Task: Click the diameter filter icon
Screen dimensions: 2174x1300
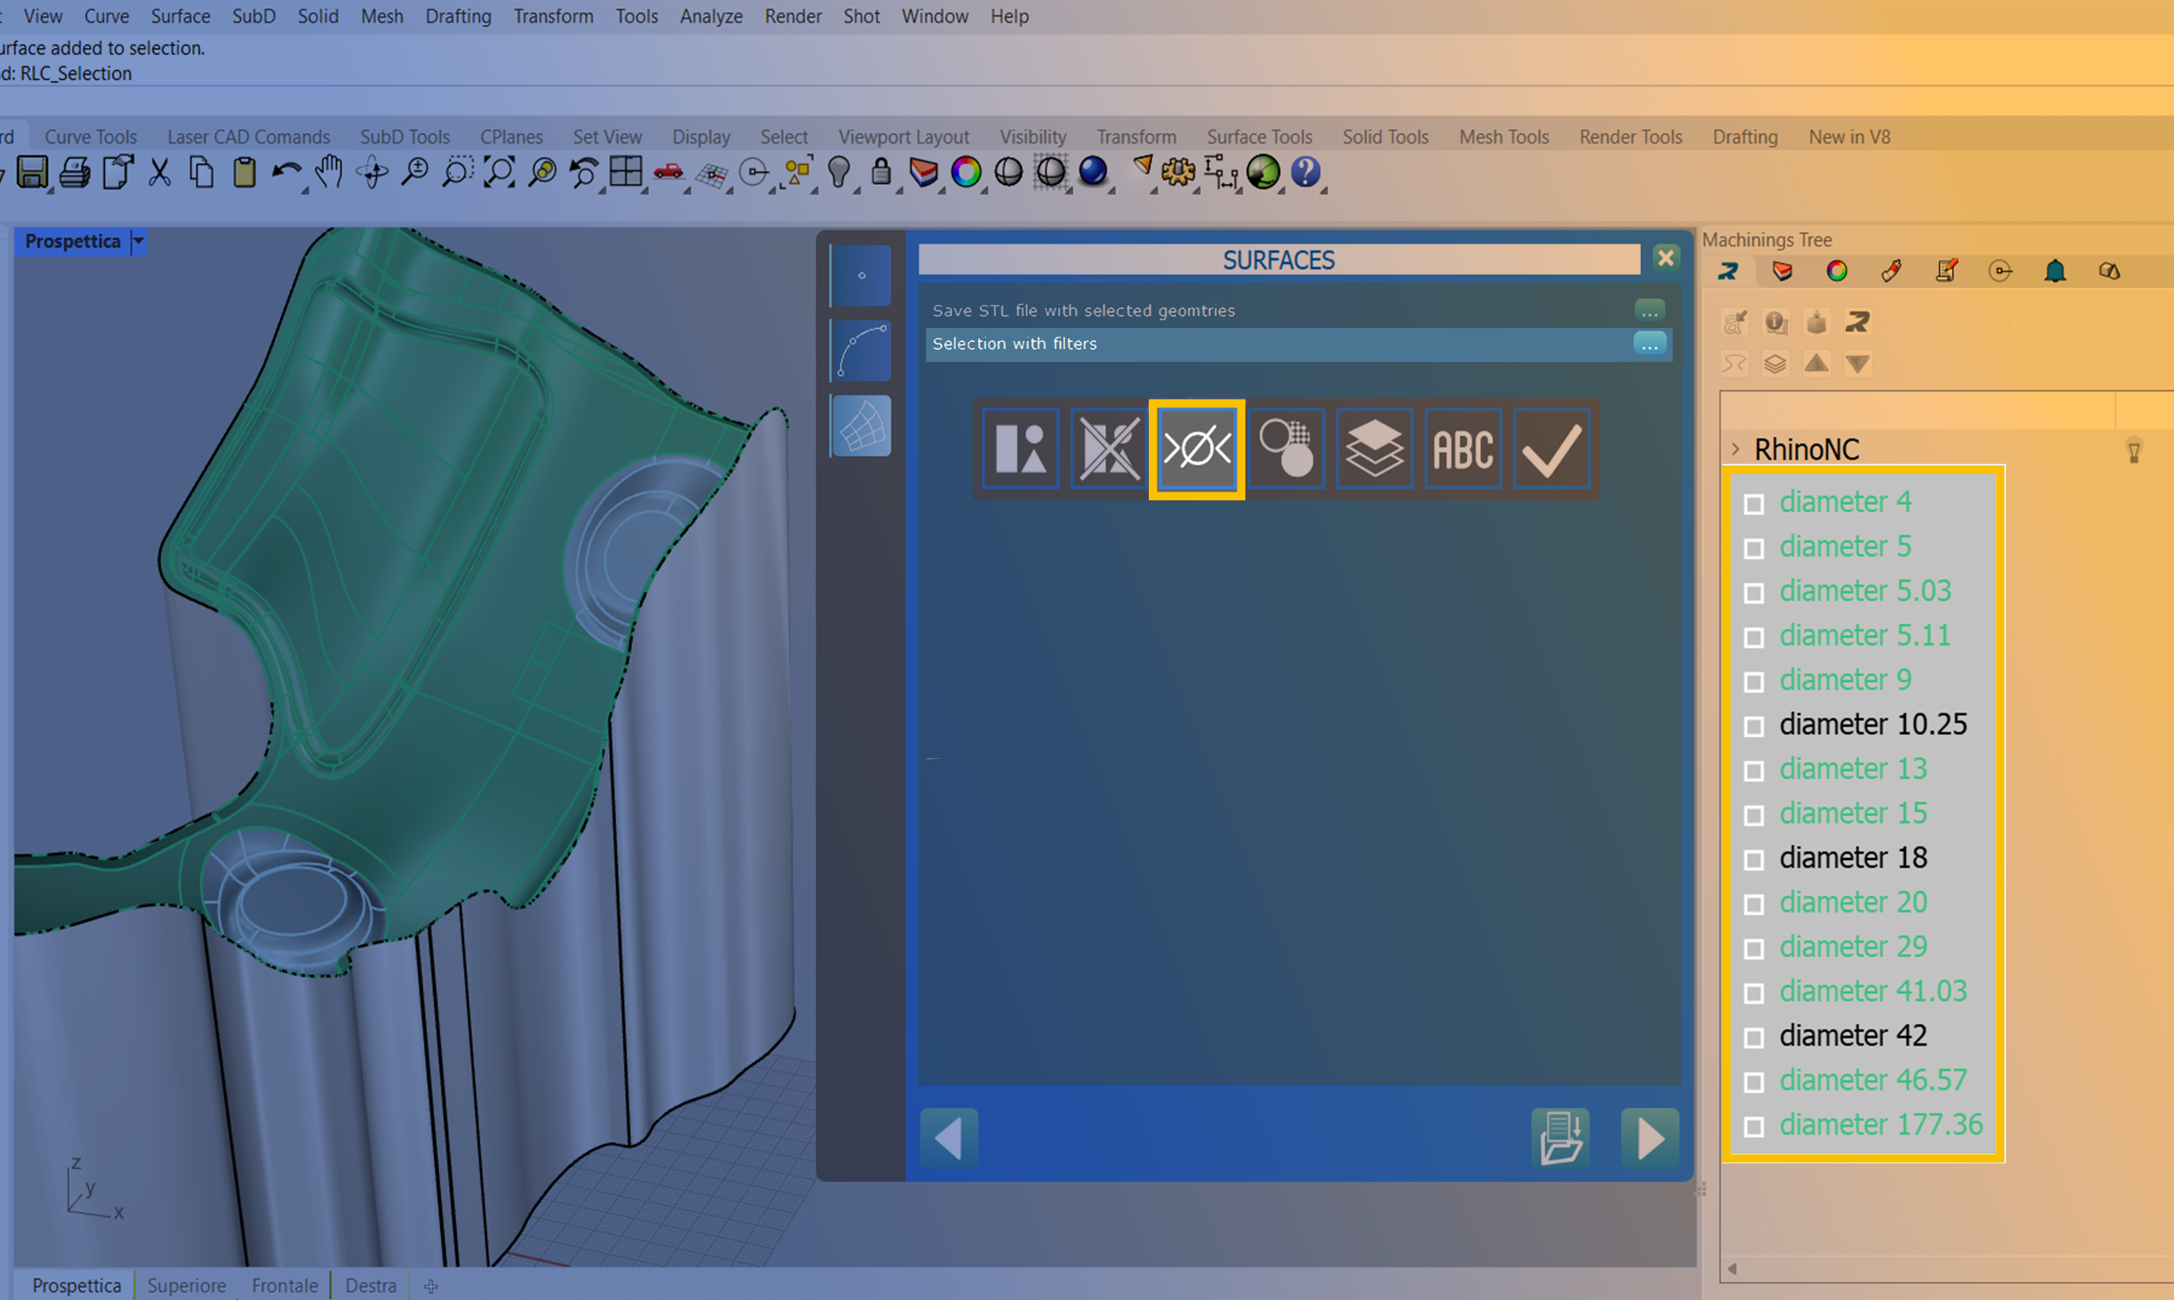Action: click(x=1197, y=449)
